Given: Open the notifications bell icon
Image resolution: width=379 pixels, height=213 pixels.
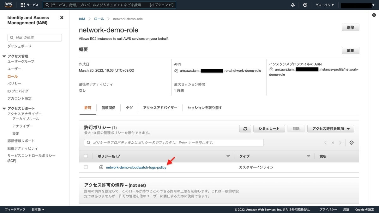Looking at the screenshot, I should (x=292, y=5).
